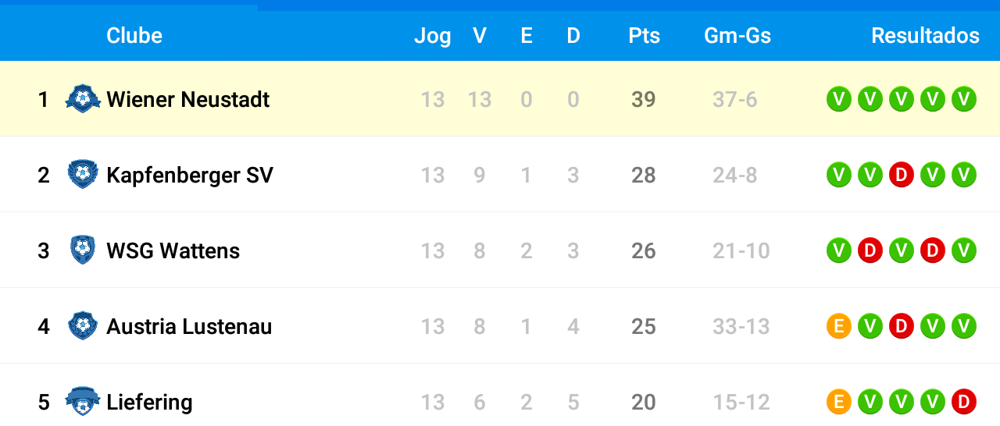Click Kapfenberger SV's red D result badge
The width and height of the screenshot is (1000, 426).
coord(902,175)
